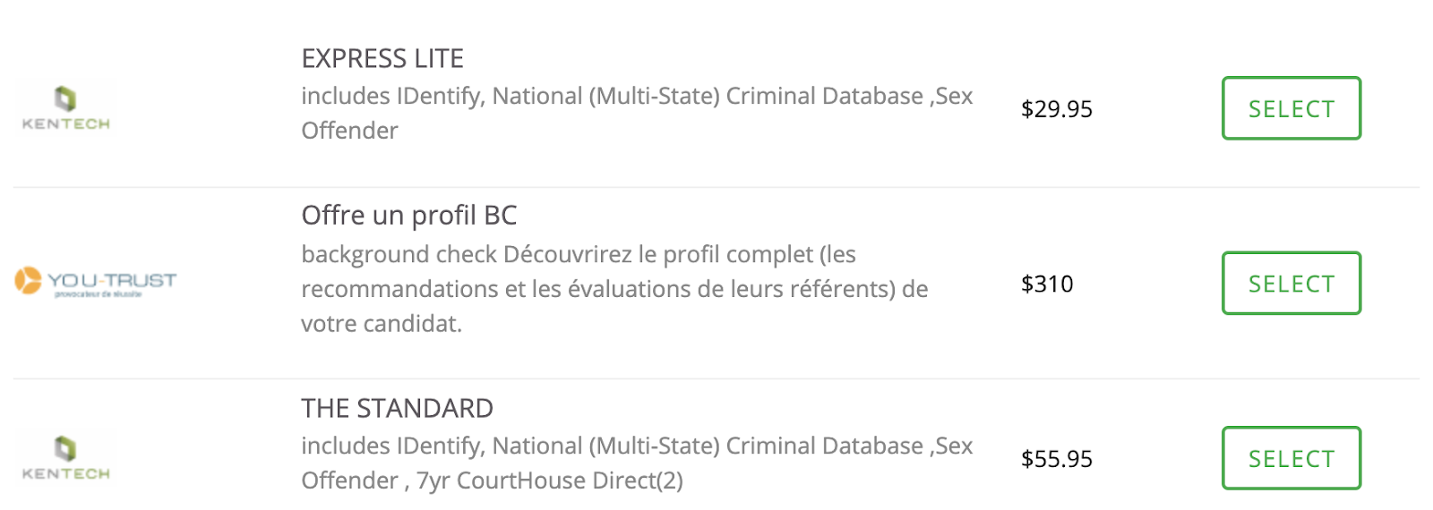
Task: Click the small tagline under the You-Trust logo
Action: point(98,294)
